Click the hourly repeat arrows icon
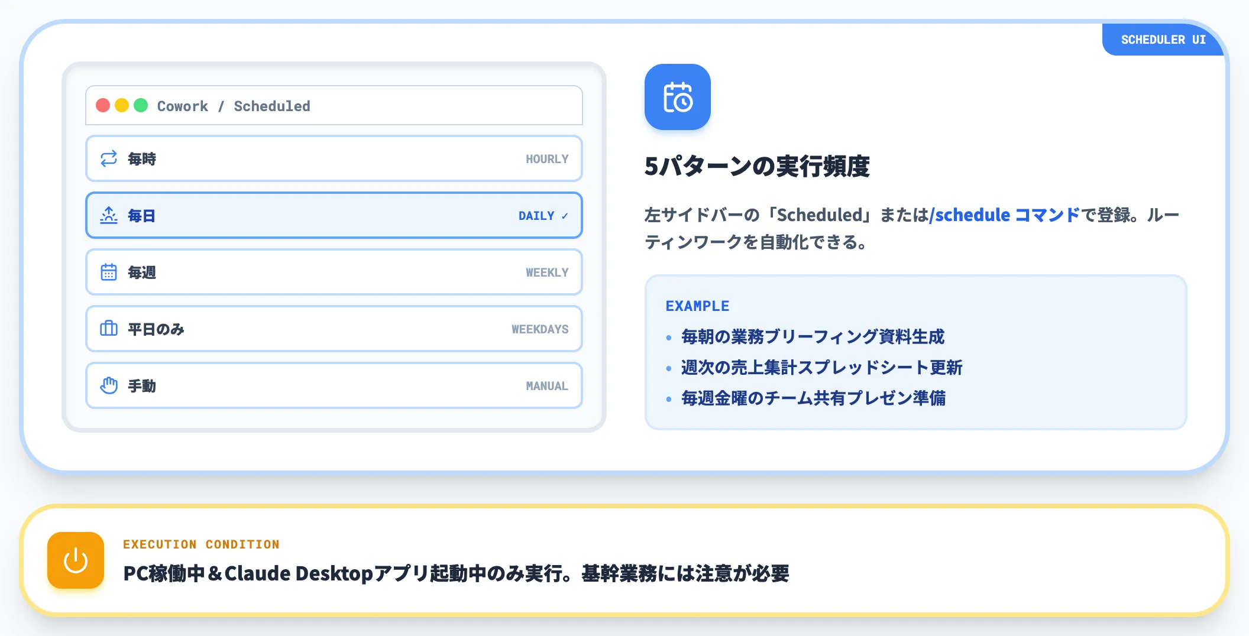 109,158
